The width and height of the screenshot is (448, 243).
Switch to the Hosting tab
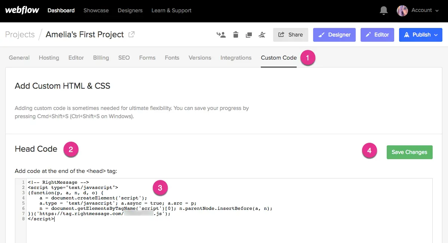pos(49,58)
